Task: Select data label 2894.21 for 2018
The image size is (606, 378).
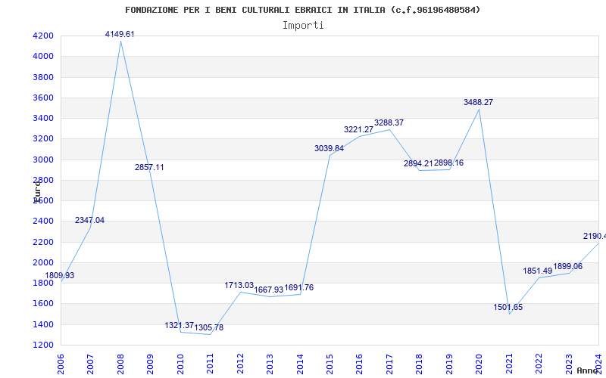Action: [x=419, y=163]
